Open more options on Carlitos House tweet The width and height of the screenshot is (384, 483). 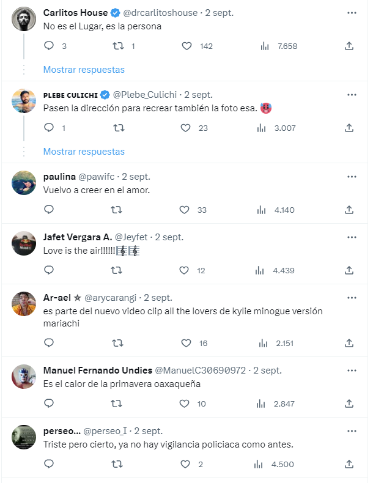click(x=352, y=13)
